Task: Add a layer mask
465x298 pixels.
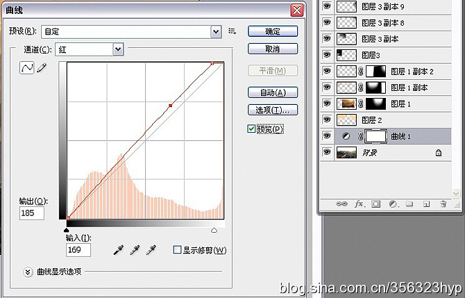Action: point(376,204)
